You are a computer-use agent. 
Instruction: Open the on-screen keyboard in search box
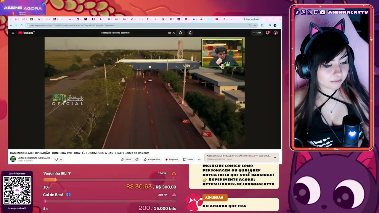tap(170, 33)
